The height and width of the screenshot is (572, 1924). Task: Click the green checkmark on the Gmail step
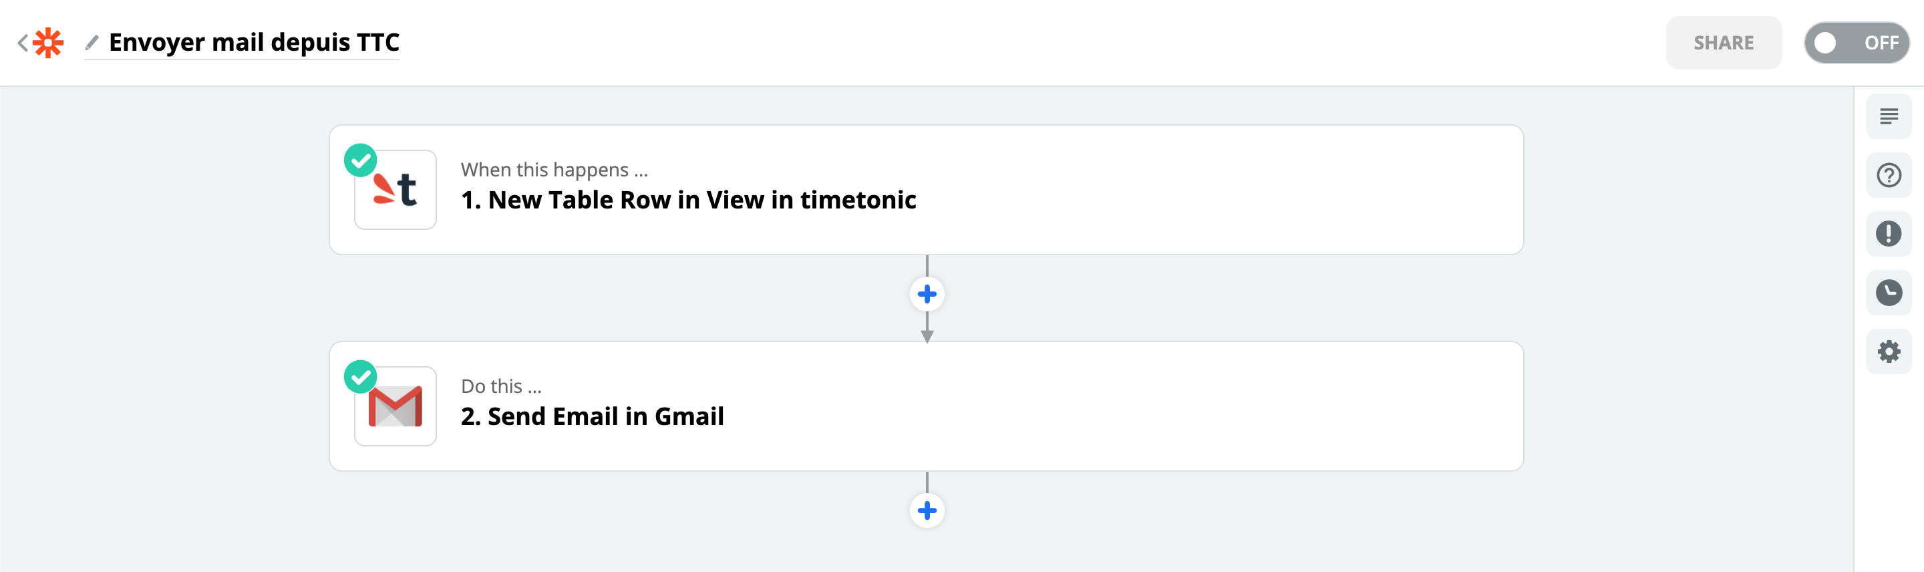360,376
